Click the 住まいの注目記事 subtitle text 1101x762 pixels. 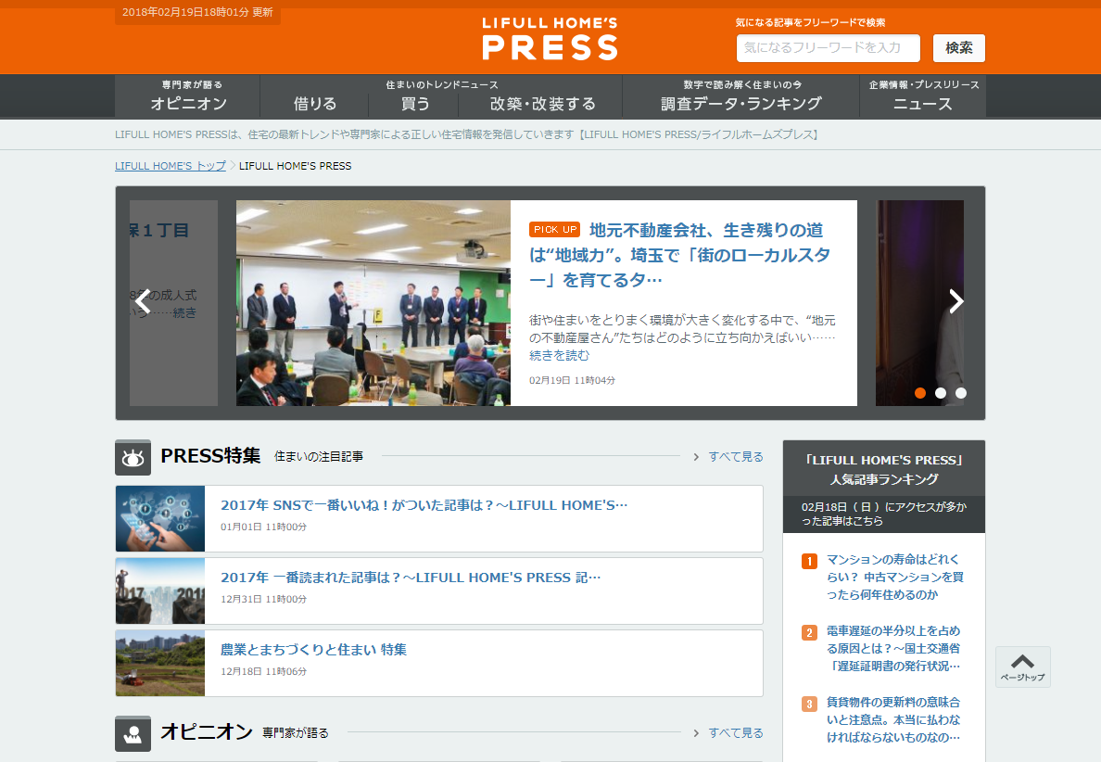[x=318, y=456]
